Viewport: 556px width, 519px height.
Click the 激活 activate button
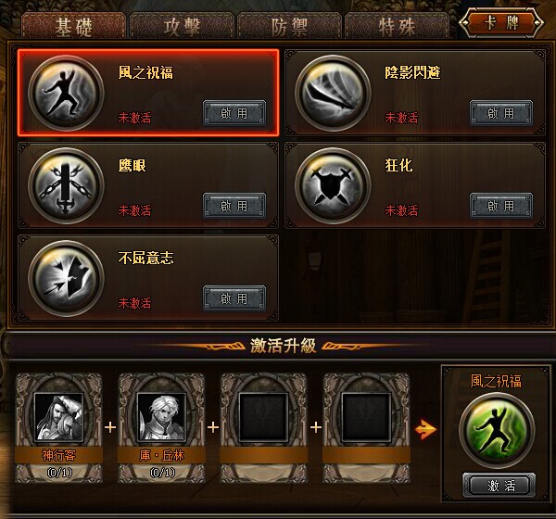tap(499, 485)
